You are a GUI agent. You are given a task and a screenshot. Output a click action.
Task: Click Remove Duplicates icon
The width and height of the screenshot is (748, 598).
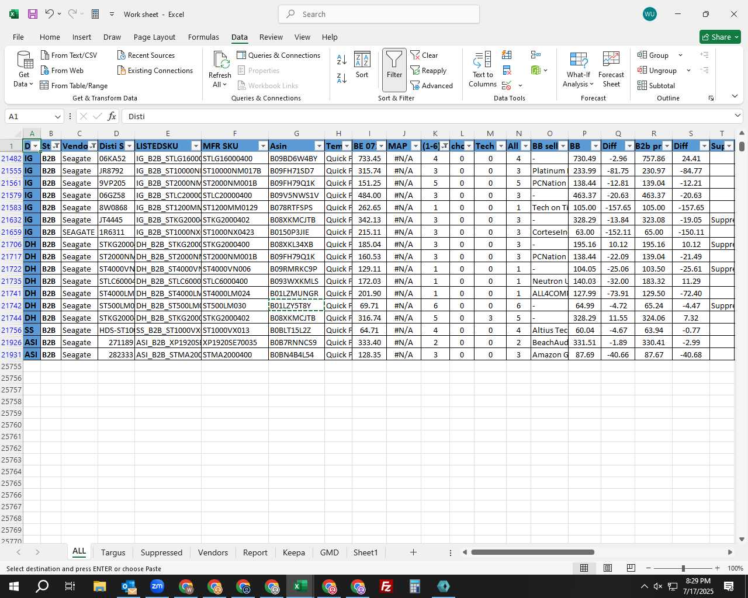point(507,70)
